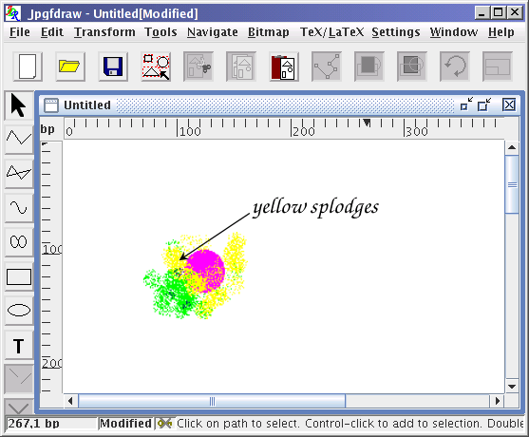529x437 pixels.
Task: Choose the Closed Curve figure-eight tool
Action: (x=19, y=242)
